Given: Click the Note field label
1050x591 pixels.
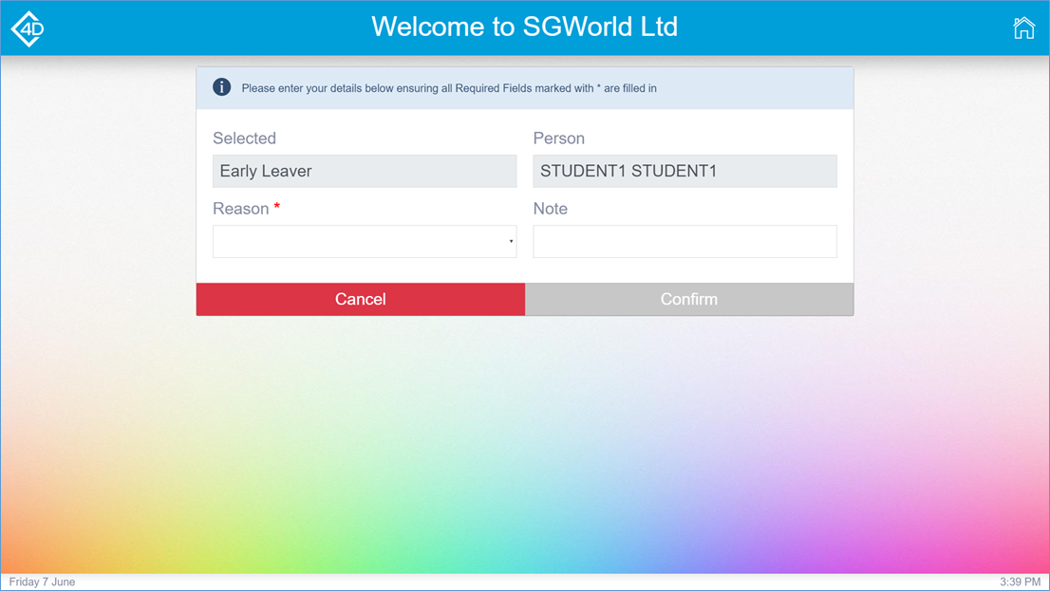Looking at the screenshot, I should coord(550,209).
